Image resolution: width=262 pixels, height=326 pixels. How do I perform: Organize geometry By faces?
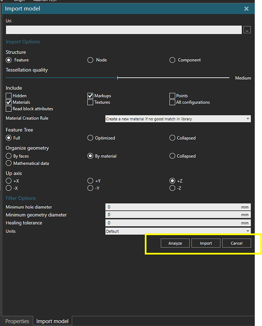pyautogui.click(x=9, y=156)
